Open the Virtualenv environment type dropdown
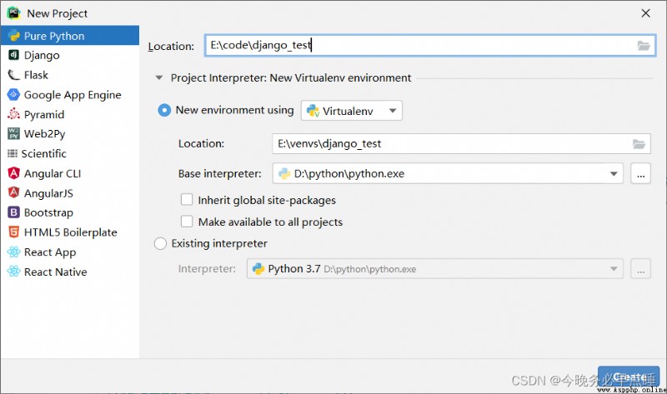 (x=393, y=111)
